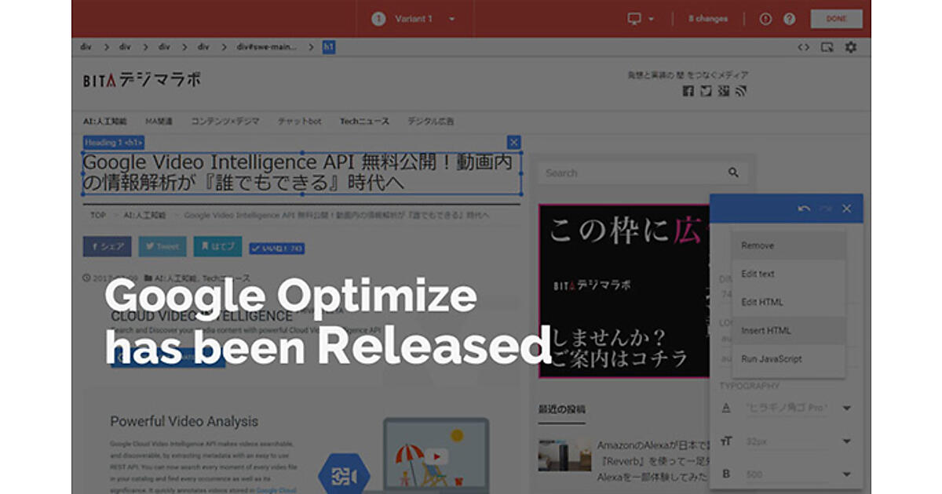942x494 pixels.
Task: Open the MA関連 navigation item
Action: tap(159, 122)
